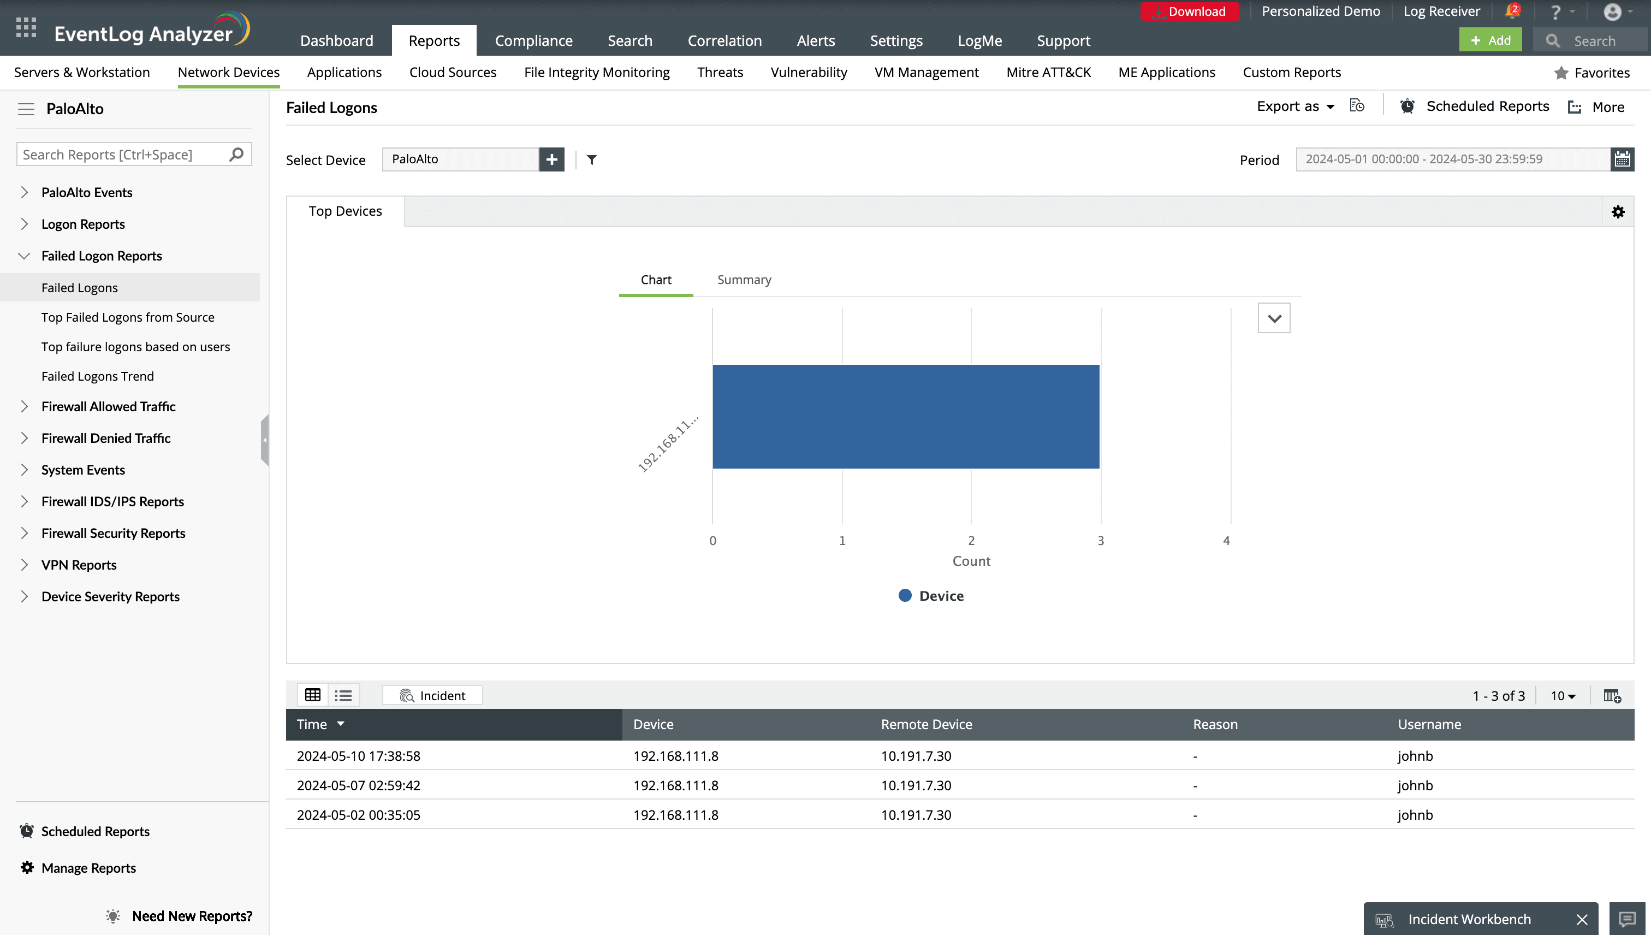
Task: Click the filter funnel icon beside device selector
Action: pos(591,159)
